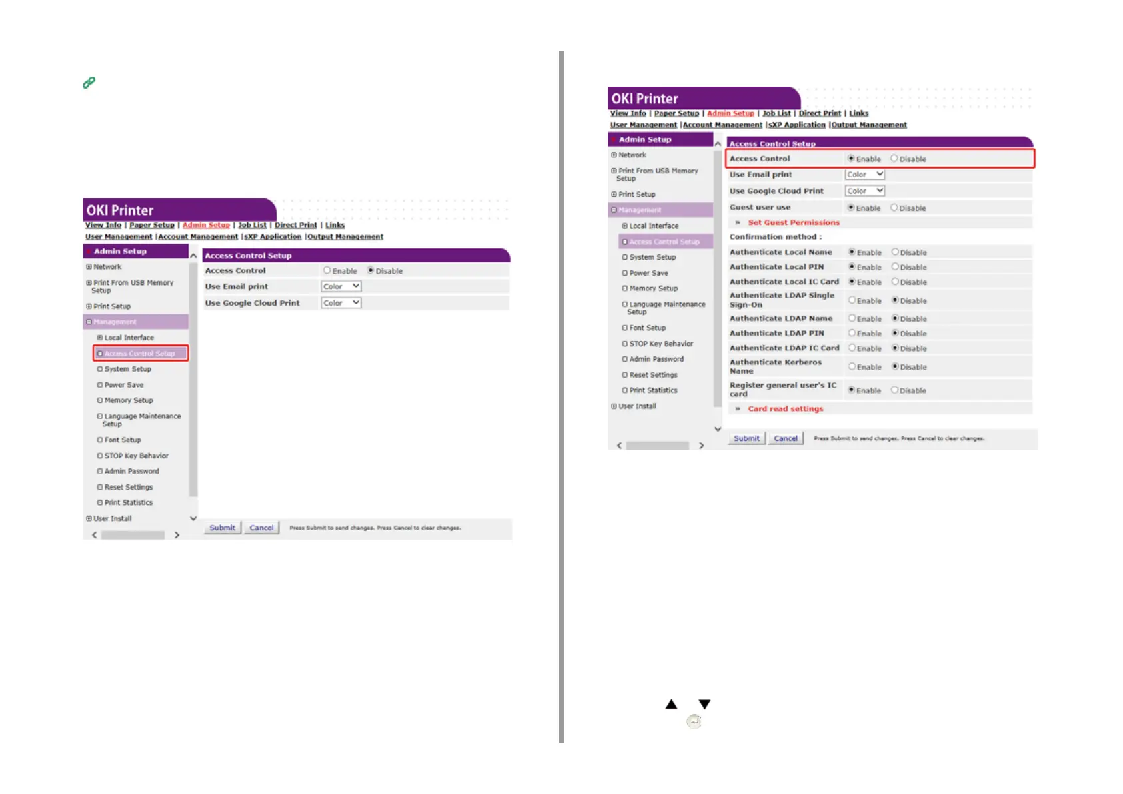Open View Info in the left page
Image resolution: width=1123 pixels, height=794 pixels.
coord(103,225)
